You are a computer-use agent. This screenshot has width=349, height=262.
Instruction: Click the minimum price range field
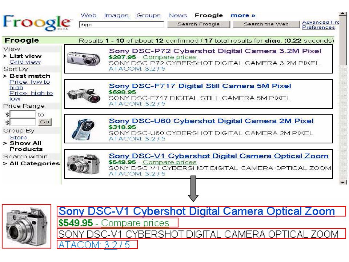click(x=23, y=114)
